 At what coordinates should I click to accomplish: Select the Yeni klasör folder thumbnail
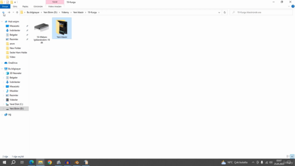pos(62,28)
